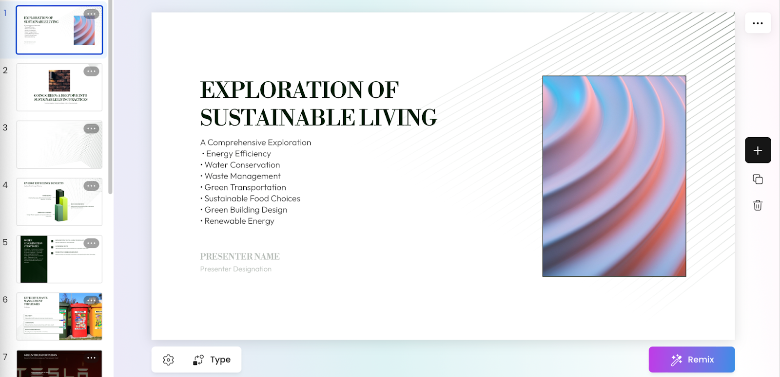Delete the current slide with trash icon

758,205
